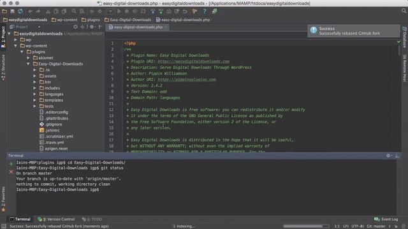Click the Replace toolbar icon
The width and height of the screenshot is (408, 229).
[x=82, y=11]
